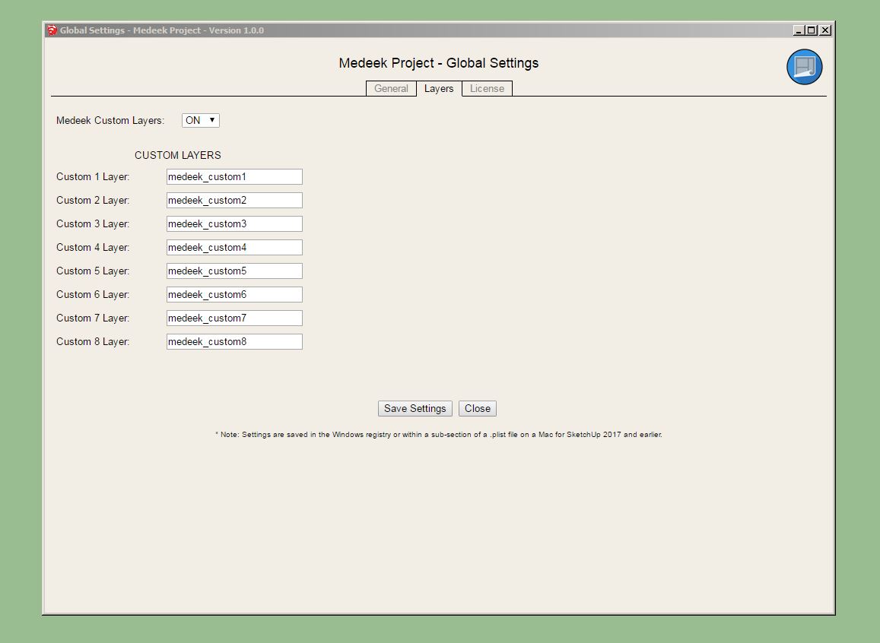Minimize the Global Settings window
This screenshot has height=643, width=880.
tap(799, 30)
